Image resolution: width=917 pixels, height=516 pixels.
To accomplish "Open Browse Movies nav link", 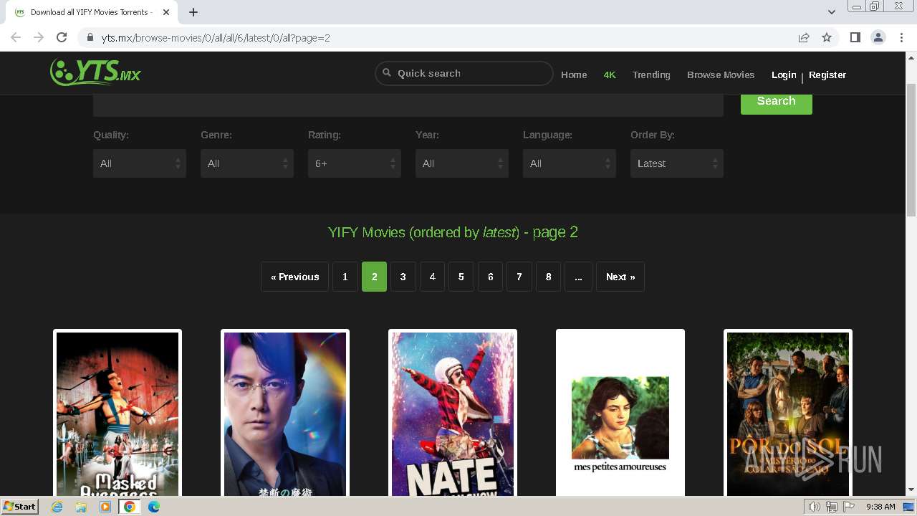I will pos(721,75).
